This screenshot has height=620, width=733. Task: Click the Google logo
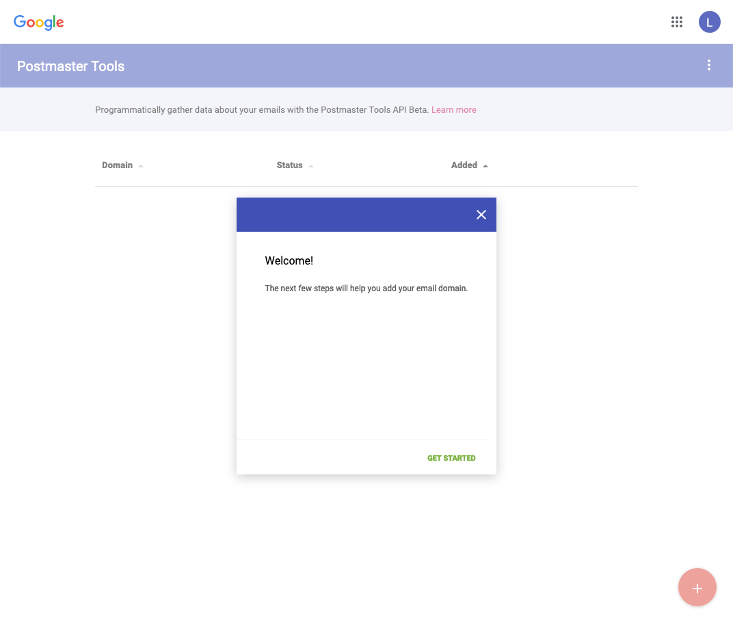[x=39, y=22]
